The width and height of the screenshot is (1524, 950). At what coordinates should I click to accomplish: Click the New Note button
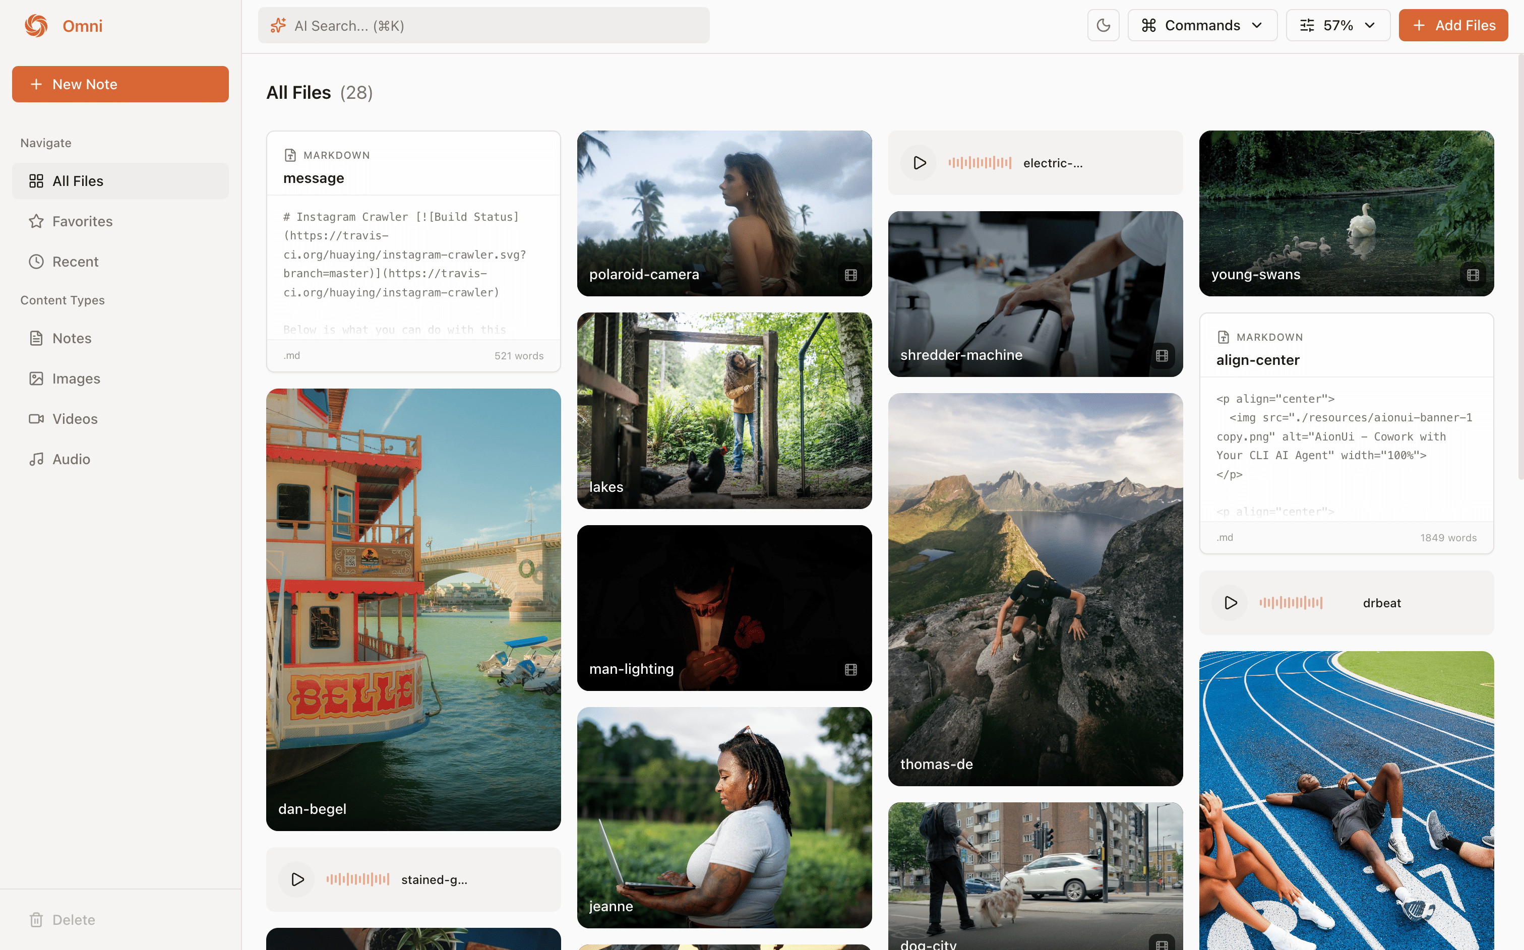(120, 84)
